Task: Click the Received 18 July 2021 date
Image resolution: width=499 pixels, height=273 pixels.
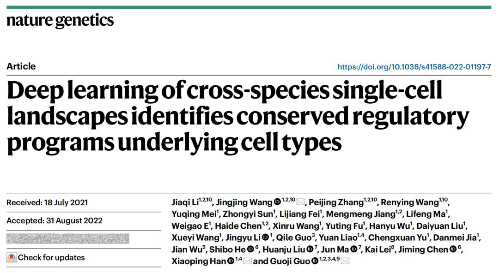Action: pos(47,202)
